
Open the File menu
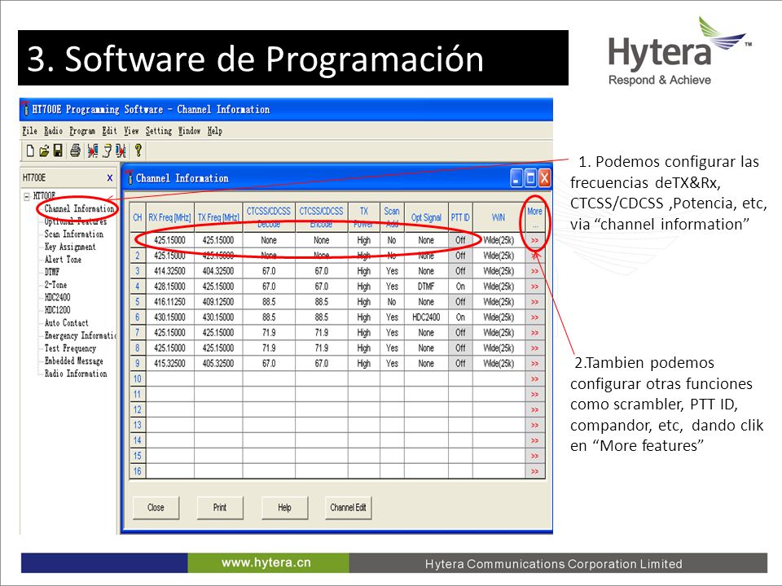click(x=29, y=131)
